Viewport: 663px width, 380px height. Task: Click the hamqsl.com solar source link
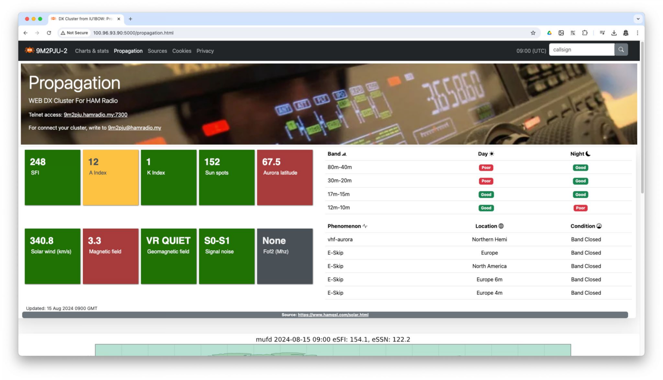(x=333, y=315)
